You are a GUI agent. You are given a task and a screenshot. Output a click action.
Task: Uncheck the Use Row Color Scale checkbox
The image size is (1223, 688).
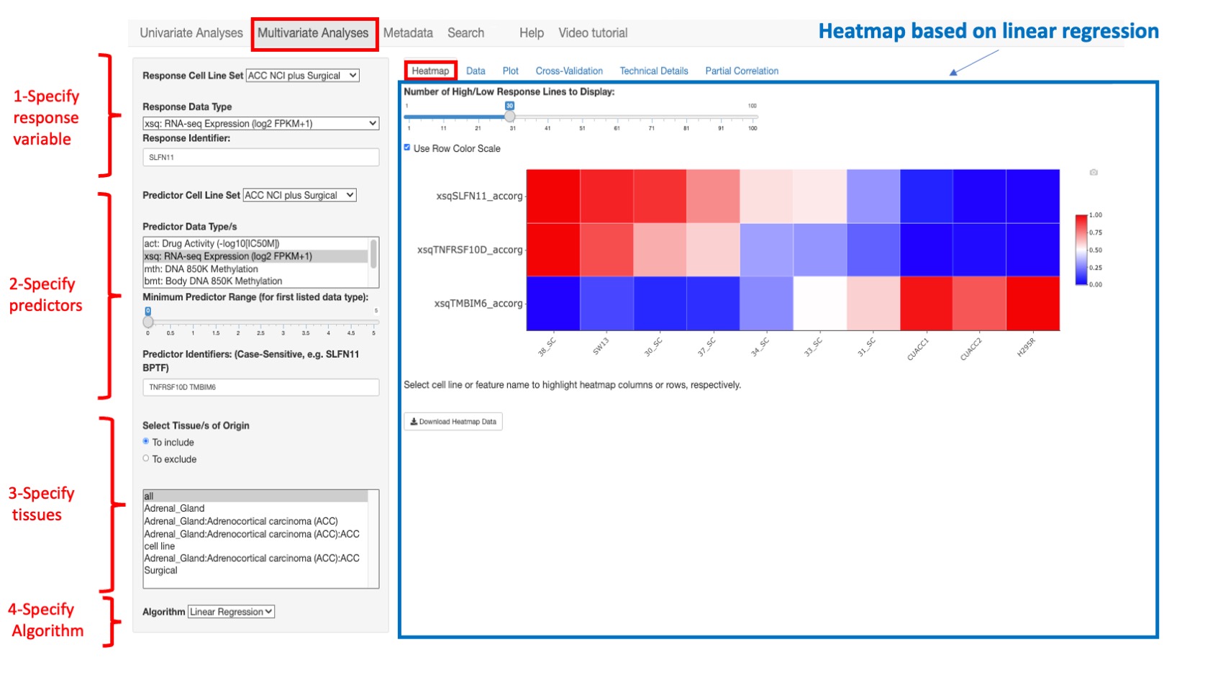(408, 149)
